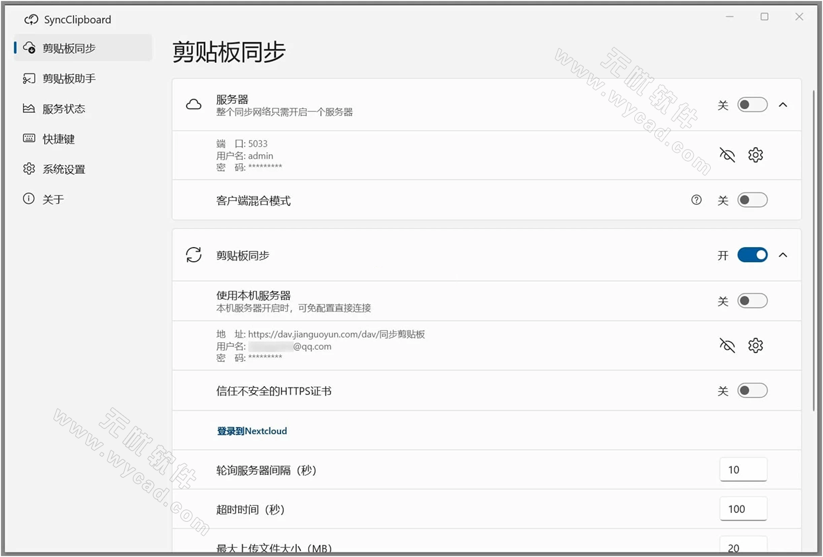The width and height of the screenshot is (823, 557).
Task: Reveal the WebDAV password with the eye icon
Action: [727, 346]
